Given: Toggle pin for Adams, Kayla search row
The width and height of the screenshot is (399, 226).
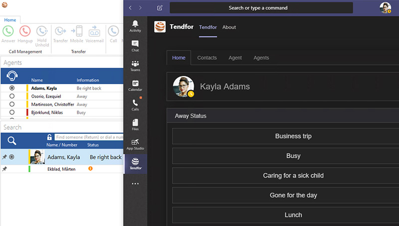Looking at the screenshot, I should point(4,157).
